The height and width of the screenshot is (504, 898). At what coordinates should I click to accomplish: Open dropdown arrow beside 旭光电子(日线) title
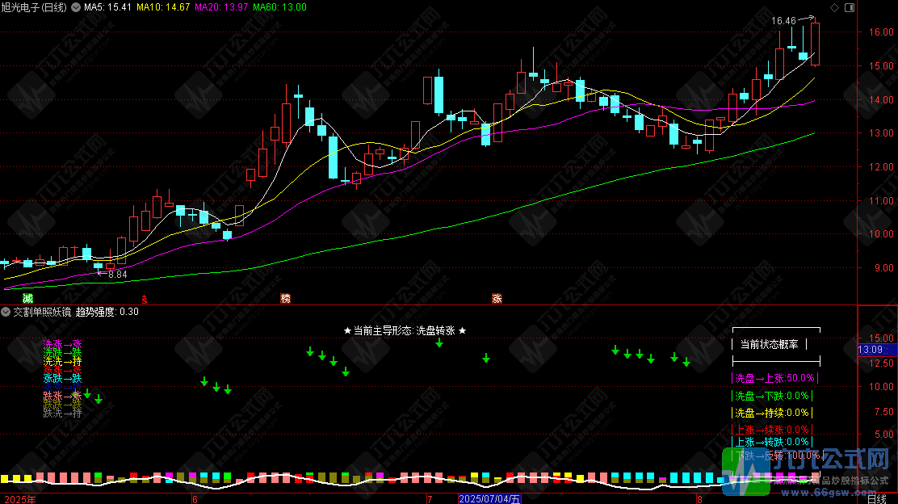76,7
